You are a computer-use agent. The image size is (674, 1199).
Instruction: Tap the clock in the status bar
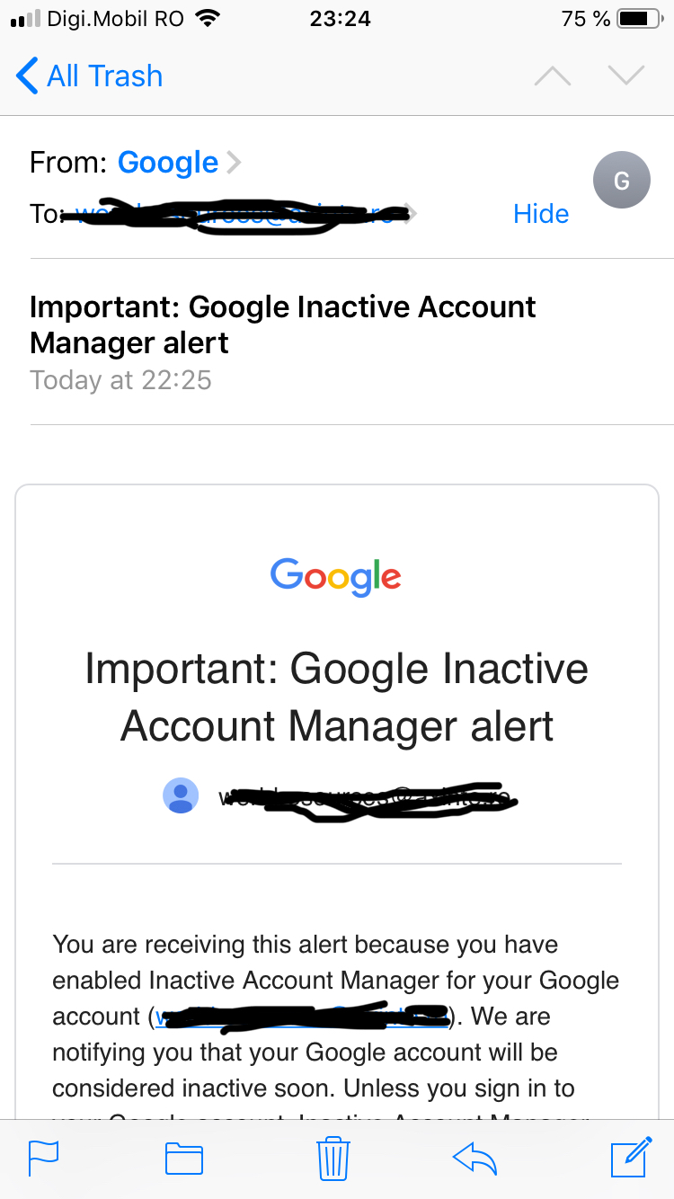coord(339,18)
